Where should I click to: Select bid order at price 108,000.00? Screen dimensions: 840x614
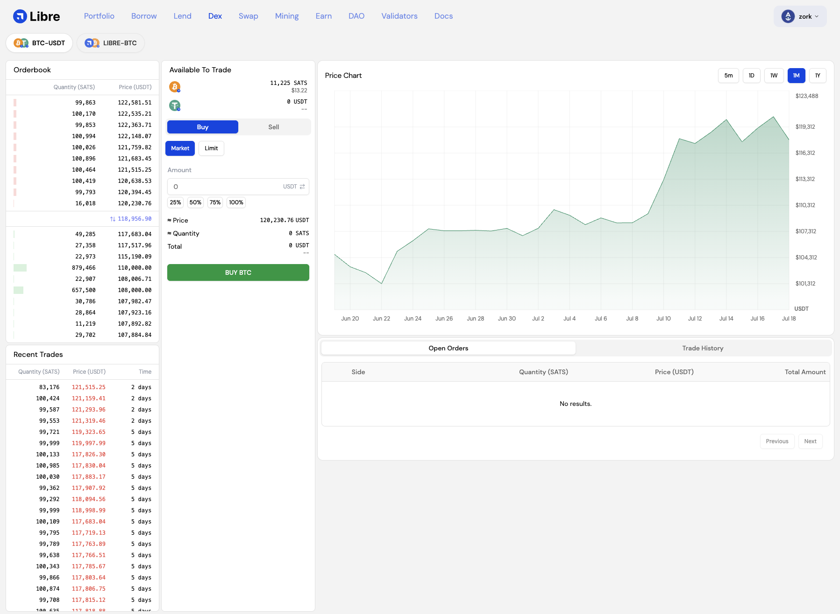[83, 290]
